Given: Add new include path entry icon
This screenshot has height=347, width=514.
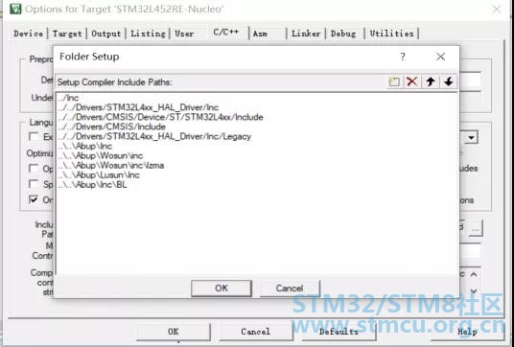Looking at the screenshot, I should 394,81.
